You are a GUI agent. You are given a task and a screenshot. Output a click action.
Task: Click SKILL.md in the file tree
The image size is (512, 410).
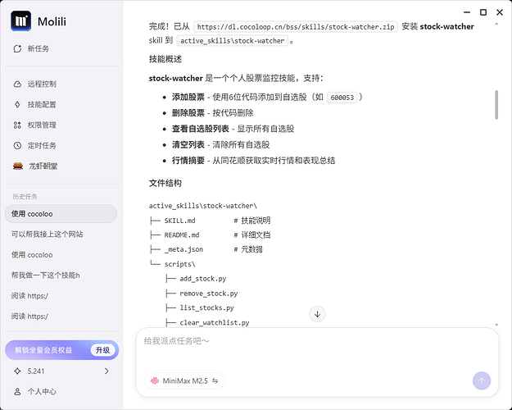coord(179,221)
